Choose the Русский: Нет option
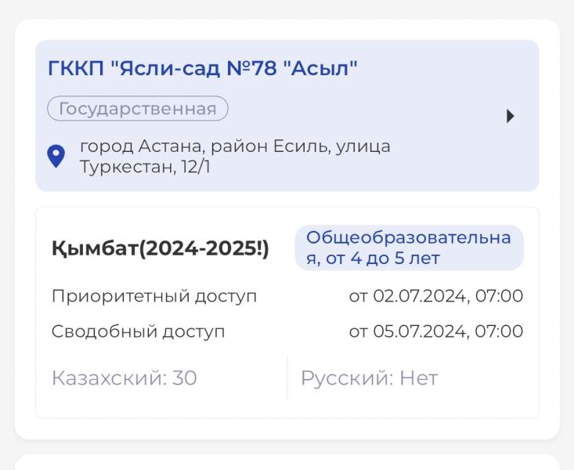 [x=370, y=378]
